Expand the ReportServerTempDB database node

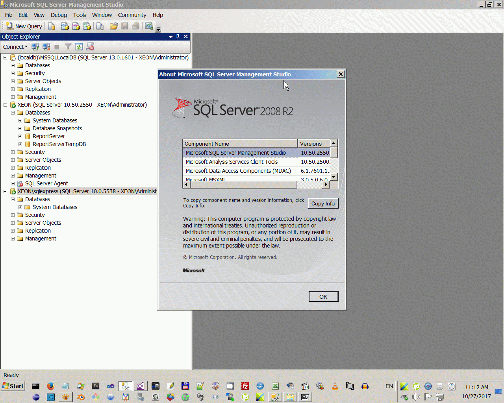coord(20,144)
